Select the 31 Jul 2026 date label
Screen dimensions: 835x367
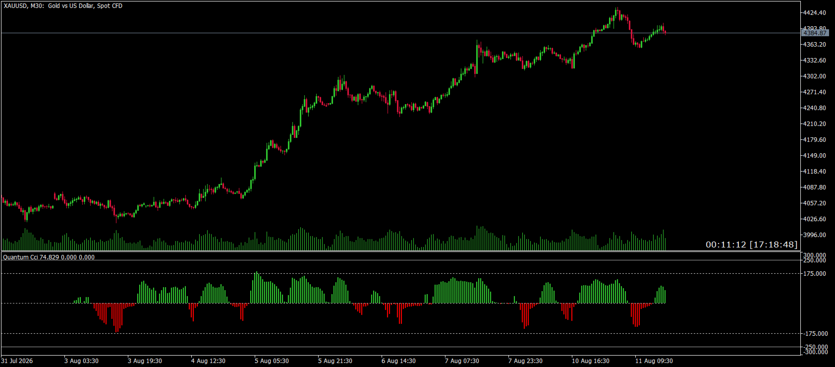[17, 361]
